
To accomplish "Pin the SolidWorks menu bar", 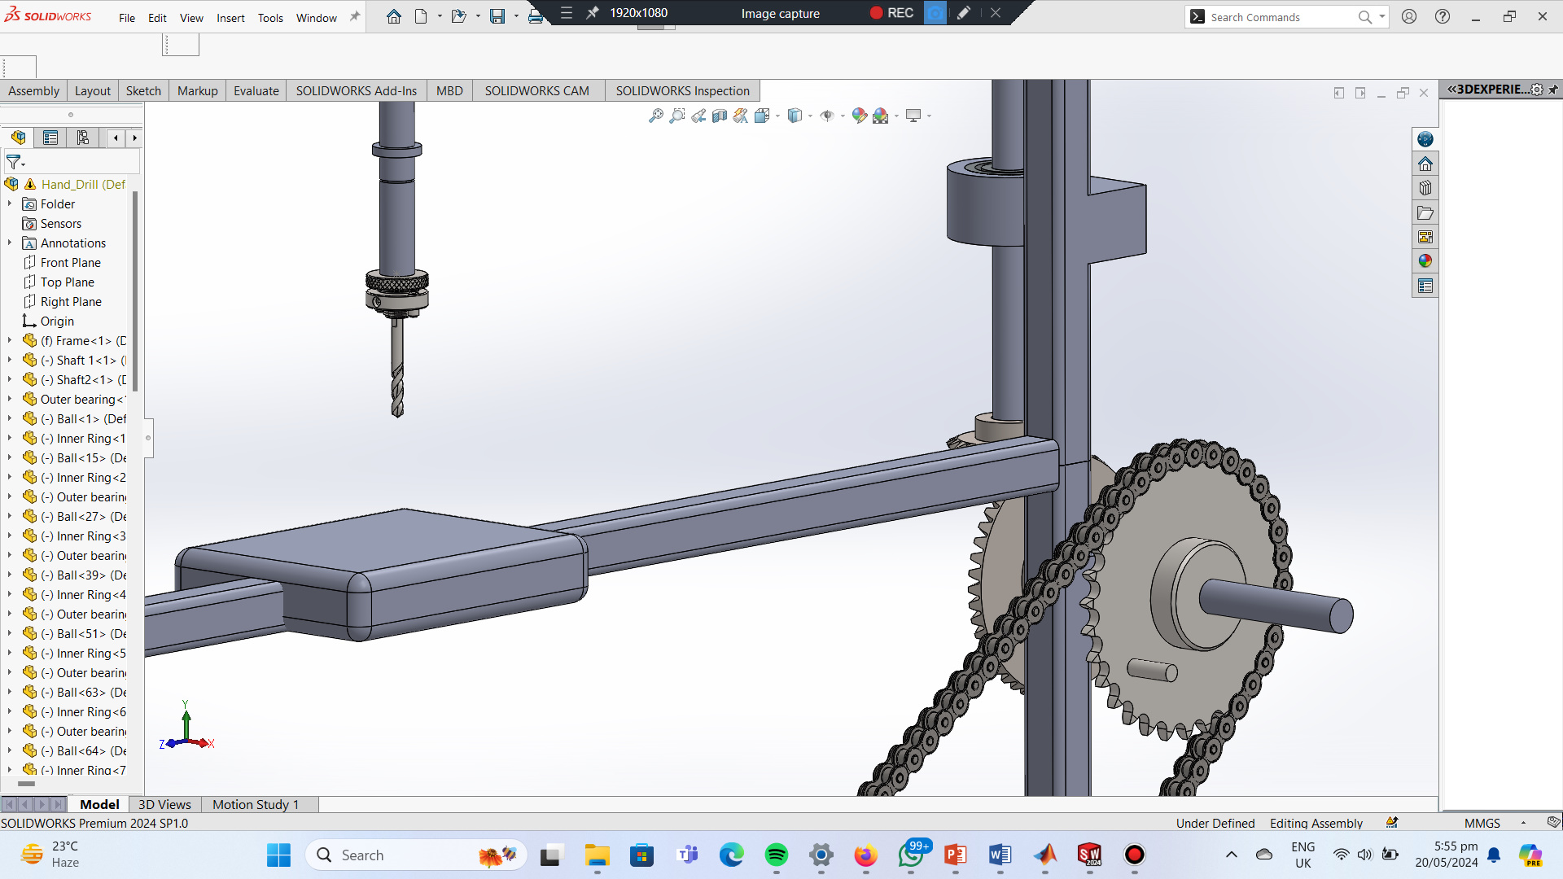I will [354, 17].
